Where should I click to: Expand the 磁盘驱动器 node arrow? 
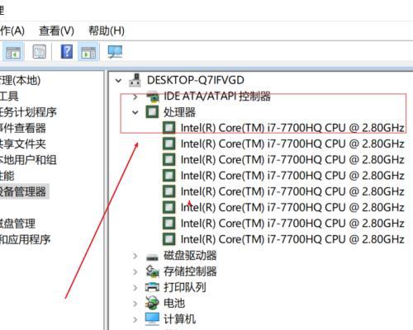coord(135,256)
